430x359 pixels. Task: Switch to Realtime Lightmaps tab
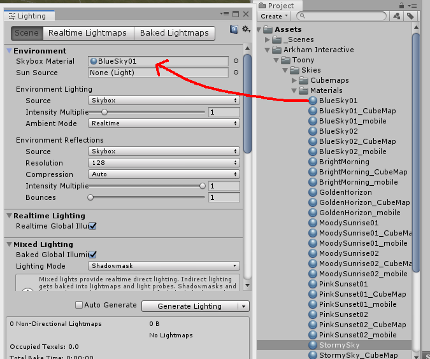point(88,33)
